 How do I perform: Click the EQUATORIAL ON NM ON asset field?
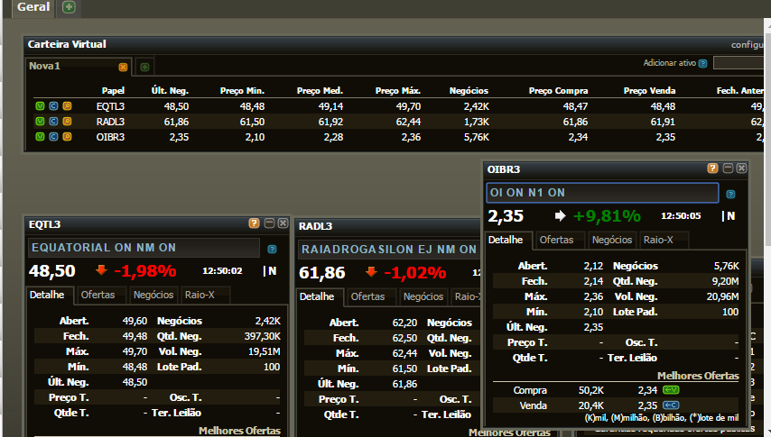pyautogui.click(x=144, y=248)
